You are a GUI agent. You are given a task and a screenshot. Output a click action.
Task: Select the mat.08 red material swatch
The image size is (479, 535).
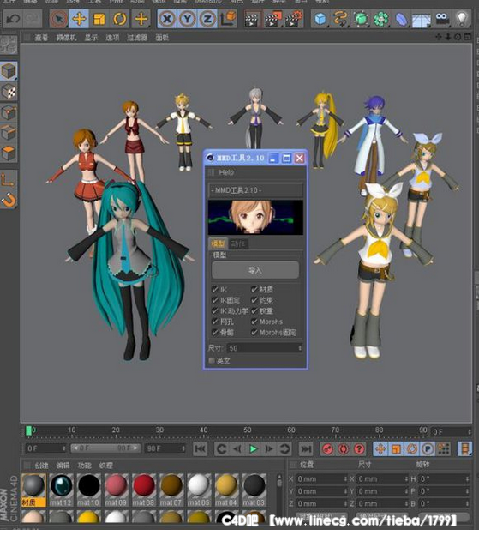(144, 490)
